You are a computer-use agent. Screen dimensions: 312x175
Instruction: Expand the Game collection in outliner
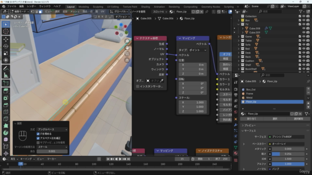click(238, 36)
